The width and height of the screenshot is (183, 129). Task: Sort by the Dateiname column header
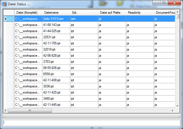(x=56, y=13)
